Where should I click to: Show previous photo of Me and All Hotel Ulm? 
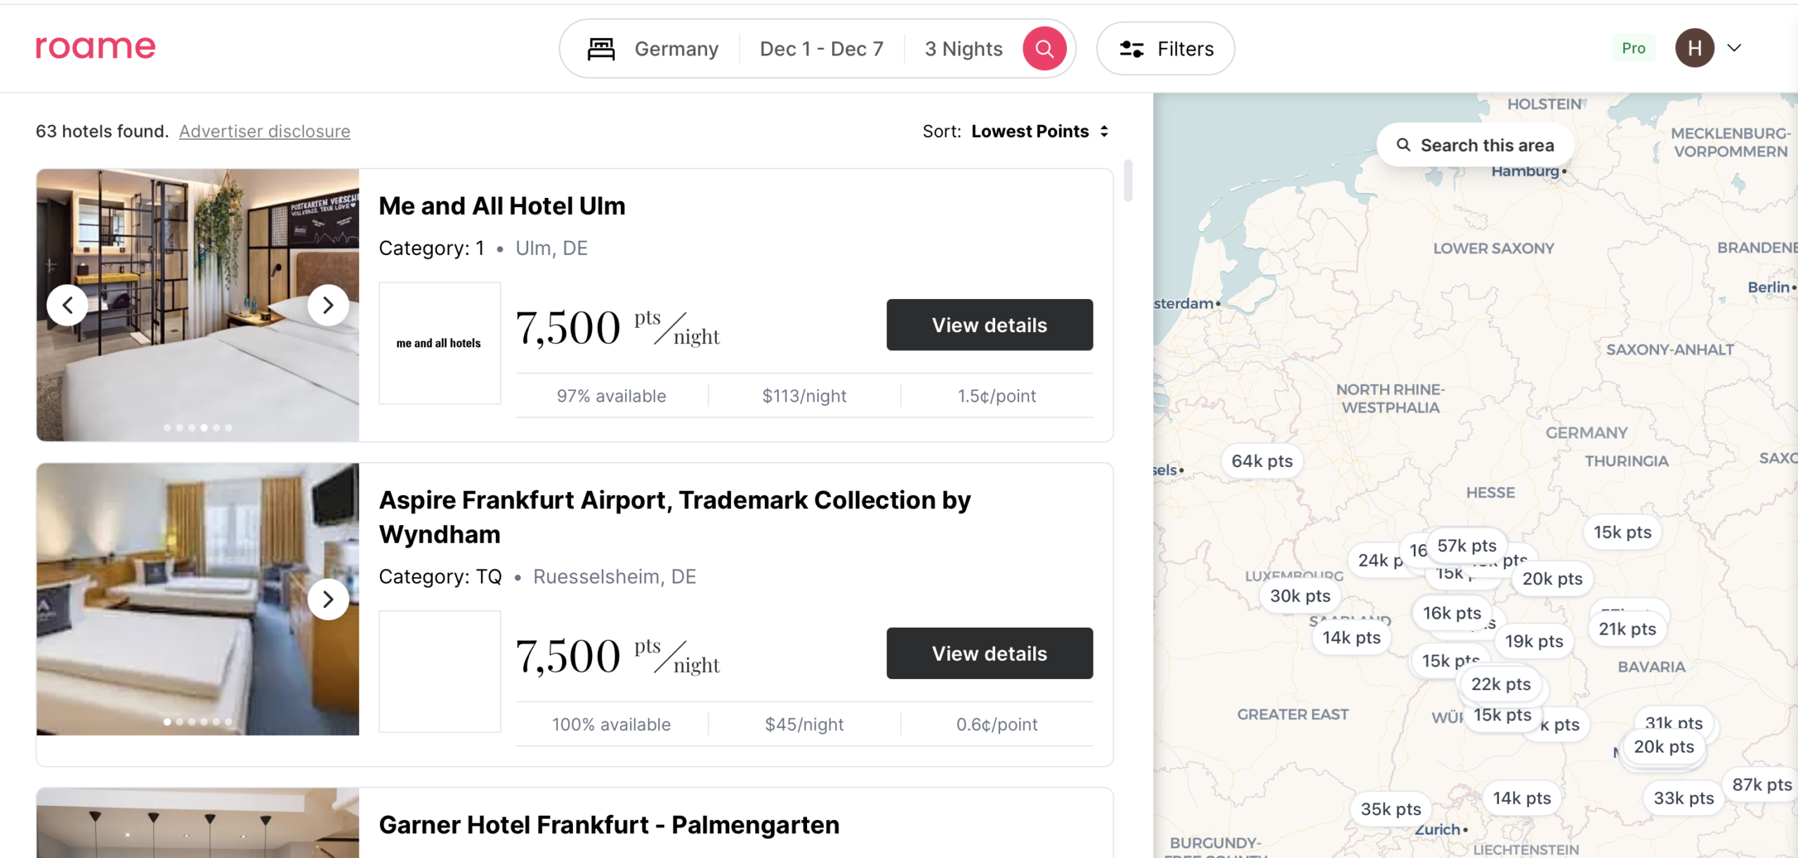(67, 305)
